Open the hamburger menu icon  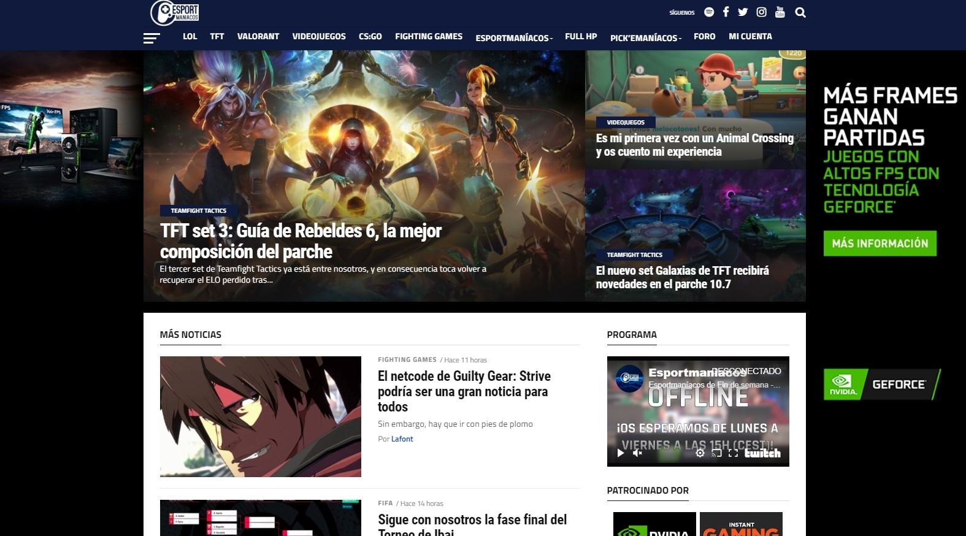point(151,38)
